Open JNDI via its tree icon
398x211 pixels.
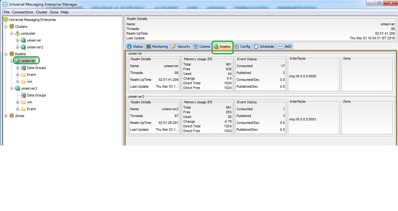pyautogui.click(x=280, y=47)
